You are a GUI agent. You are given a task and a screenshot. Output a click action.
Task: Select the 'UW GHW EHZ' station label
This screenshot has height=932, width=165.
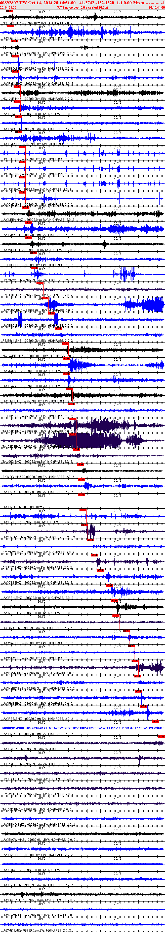coord(12,144)
